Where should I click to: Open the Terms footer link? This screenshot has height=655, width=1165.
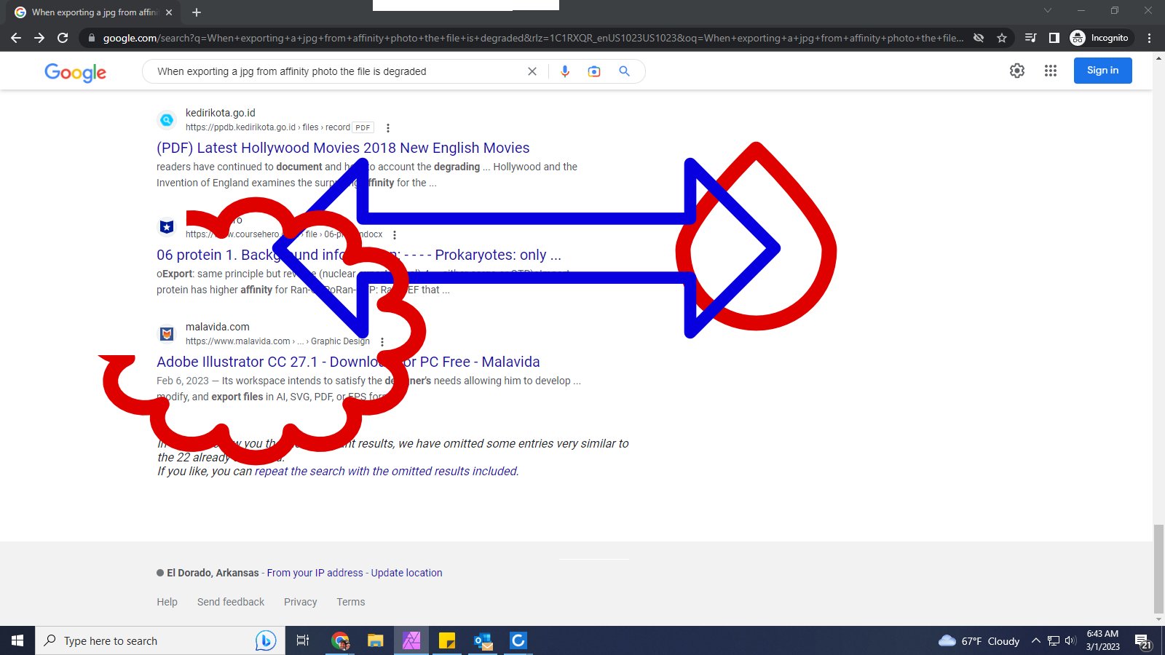pos(350,602)
